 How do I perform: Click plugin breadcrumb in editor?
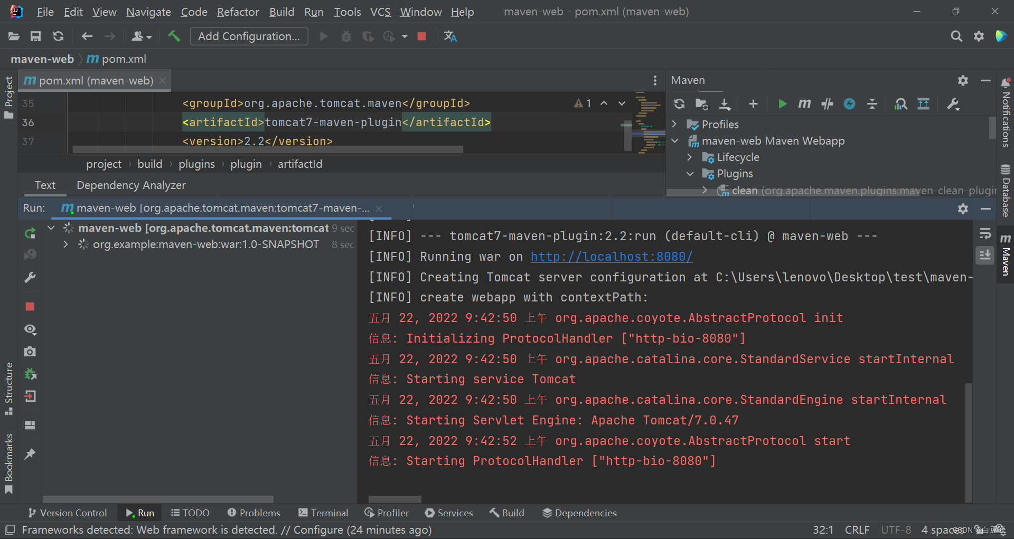tap(246, 164)
